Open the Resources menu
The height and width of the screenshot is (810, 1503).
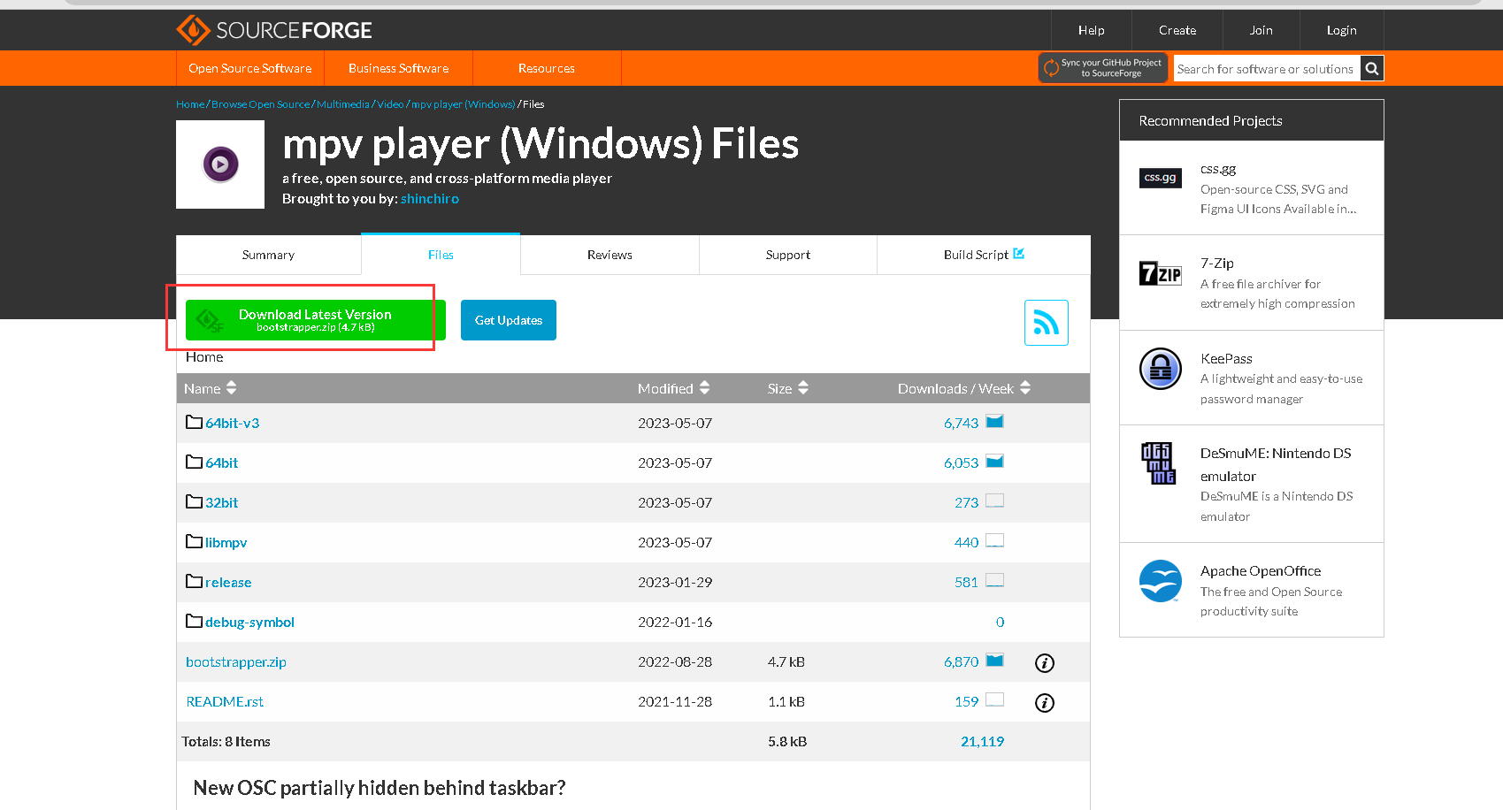coord(546,68)
